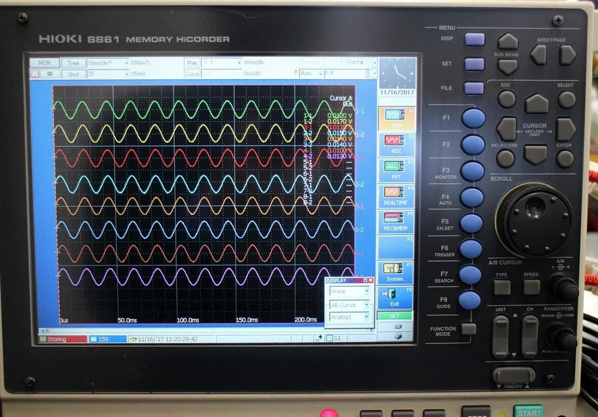Click the F6 TRIGGER key

(471, 249)
